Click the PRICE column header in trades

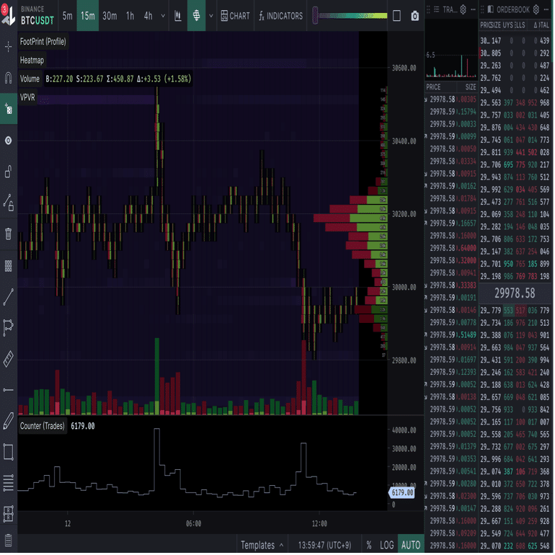[x=433, y=86]
